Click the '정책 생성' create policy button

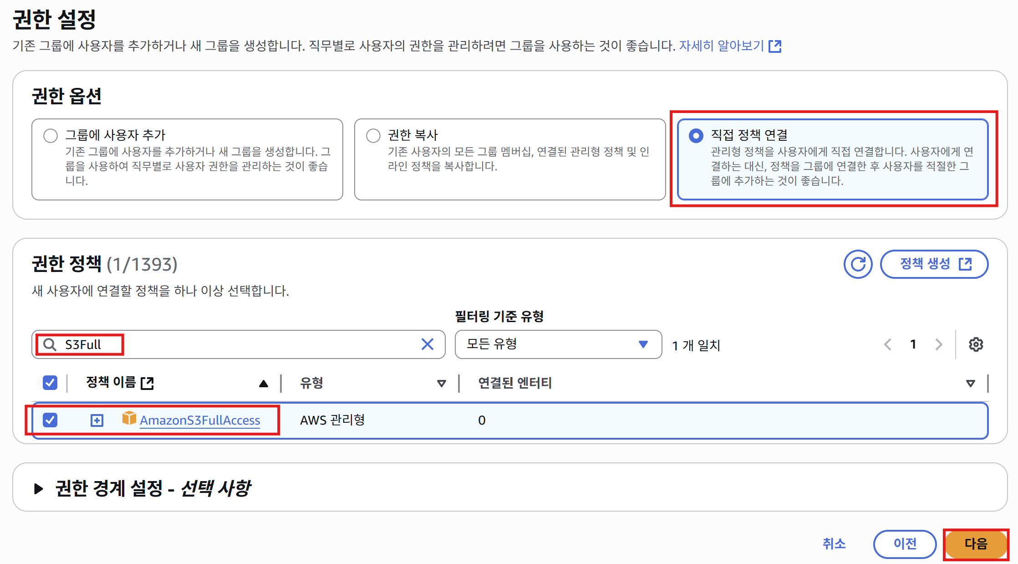934,264
